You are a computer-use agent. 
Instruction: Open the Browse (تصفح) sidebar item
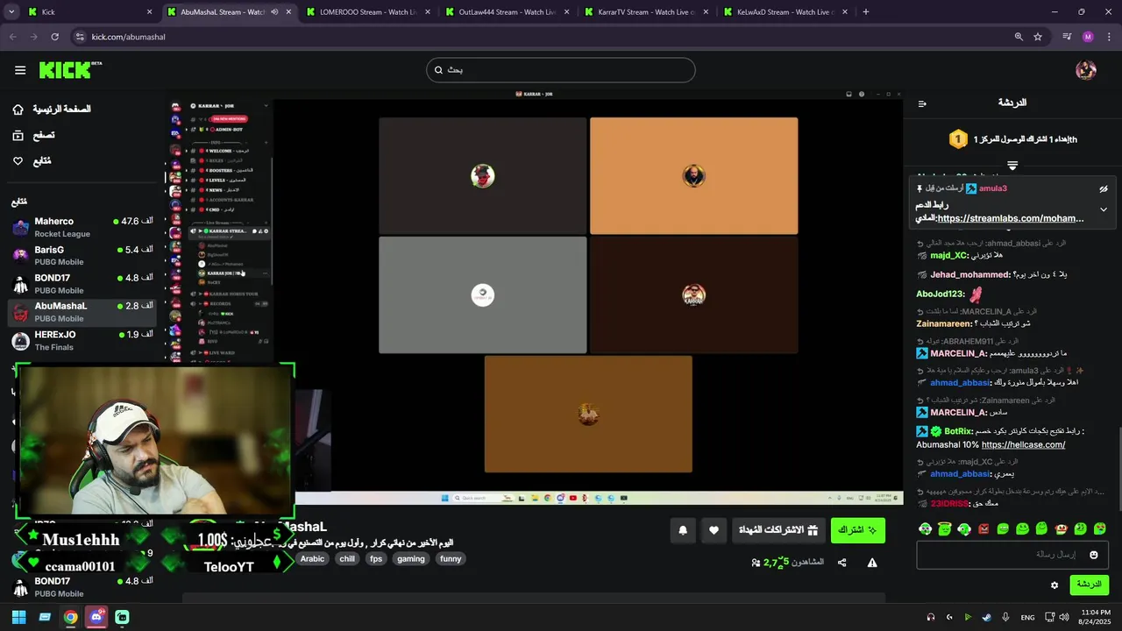[x=33, y=135]
